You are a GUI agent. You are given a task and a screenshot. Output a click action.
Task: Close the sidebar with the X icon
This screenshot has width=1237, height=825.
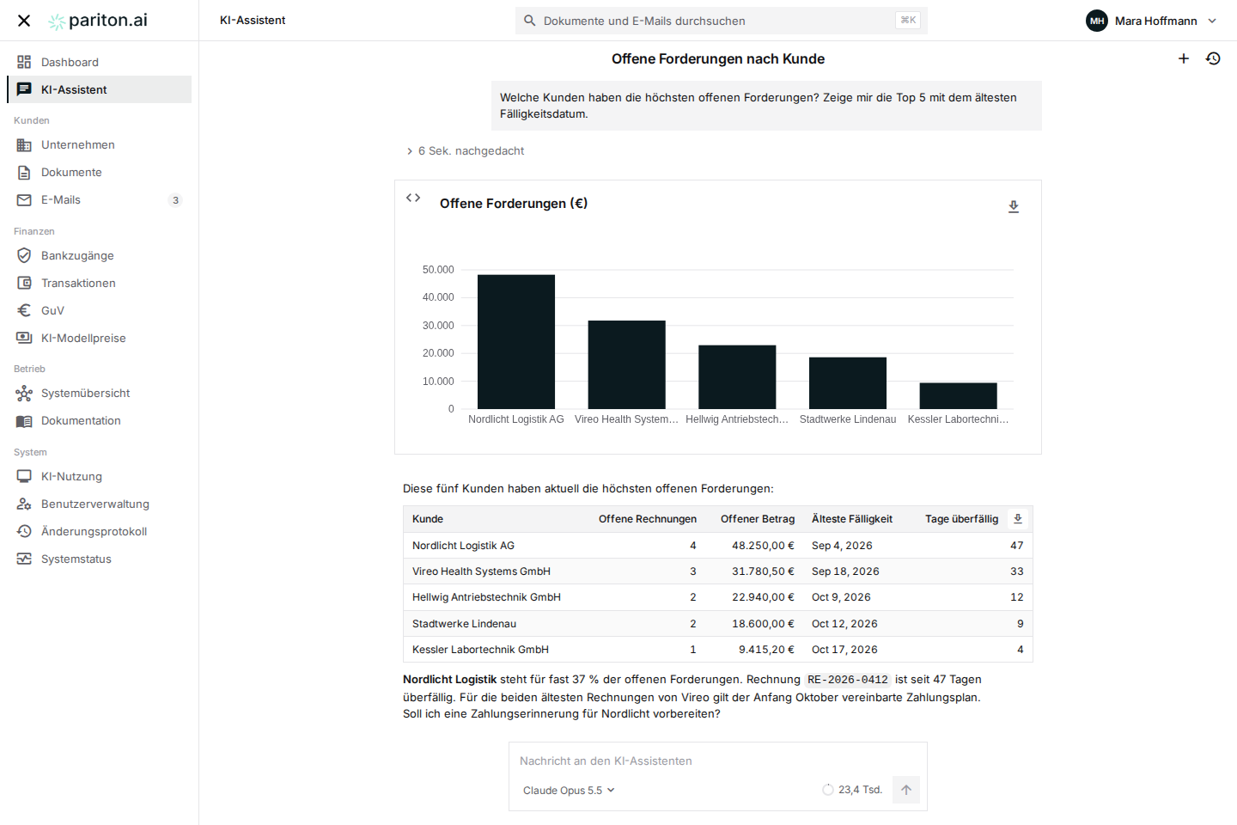click(24, 21)
